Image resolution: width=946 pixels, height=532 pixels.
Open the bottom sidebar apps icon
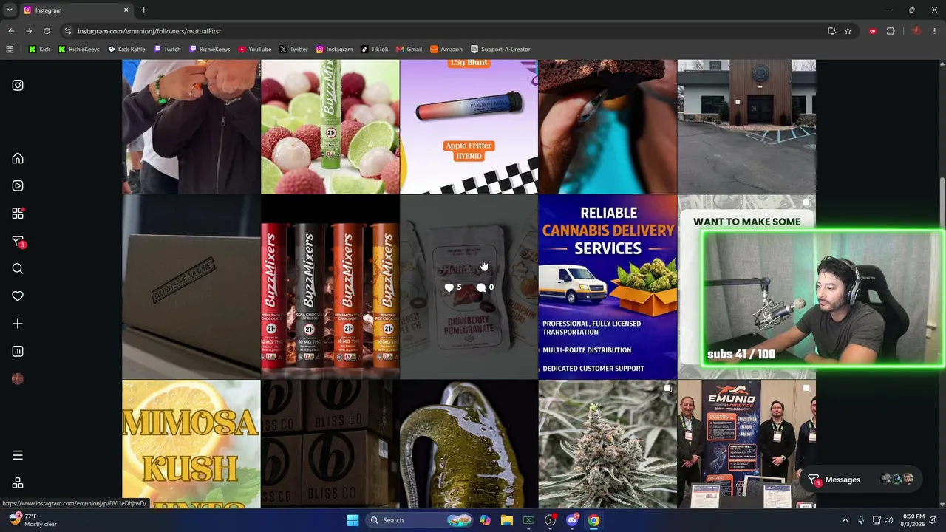pyautogui.click(x=18, y=483)
